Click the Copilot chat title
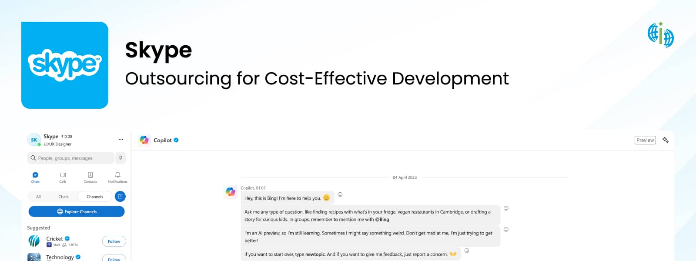Screen dimensions: 696x261 click(x=163, y=140)
